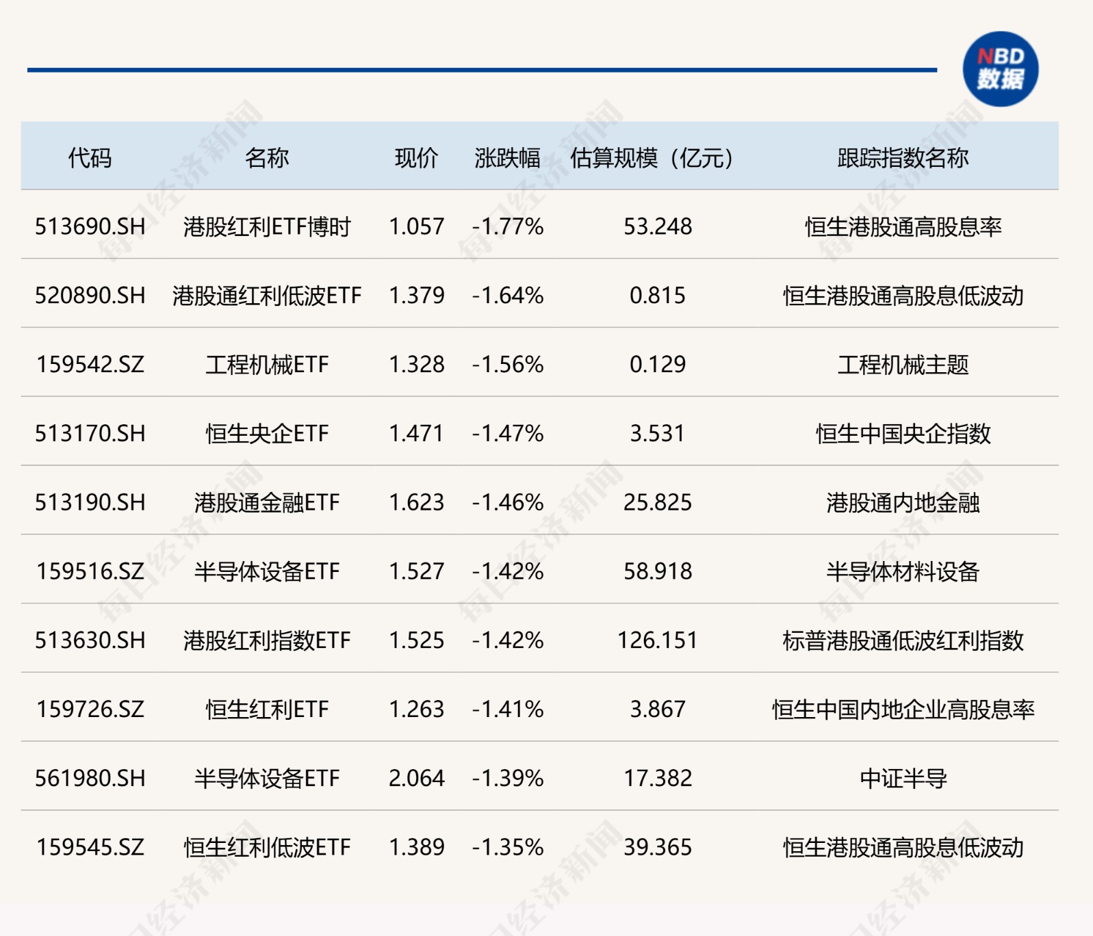Click the change value -1.46%
The height and width of the screenshot is (936, 1093).
click(x=507, y=503)
